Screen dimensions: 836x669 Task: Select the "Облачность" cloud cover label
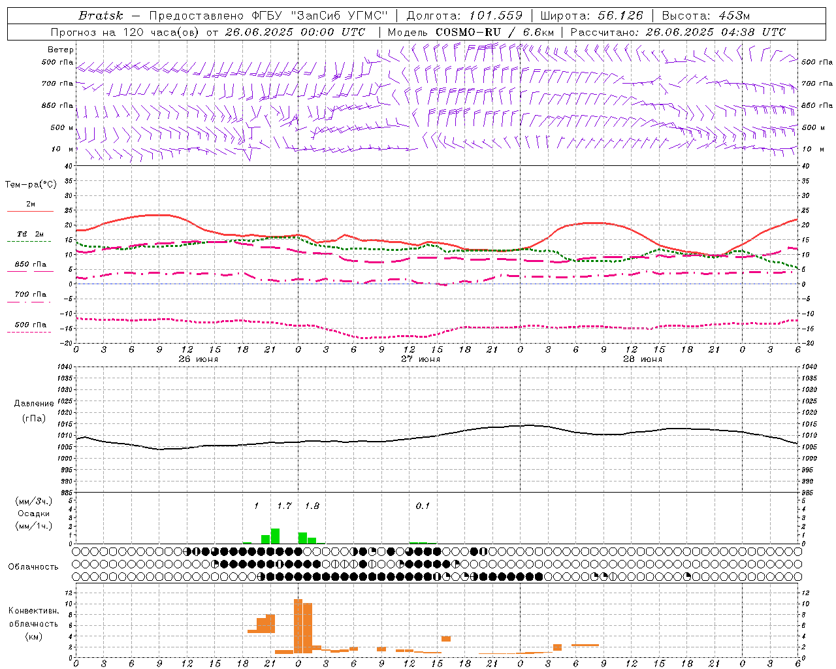pos(33,566)
